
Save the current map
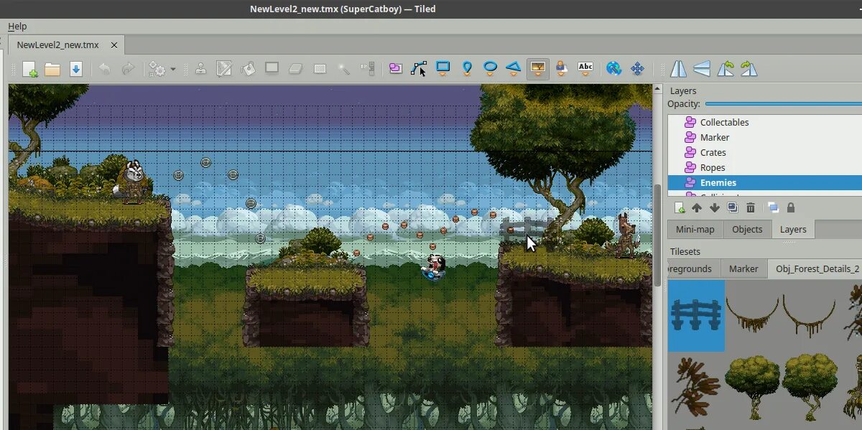pyautogui.click(x=76, y=69)
